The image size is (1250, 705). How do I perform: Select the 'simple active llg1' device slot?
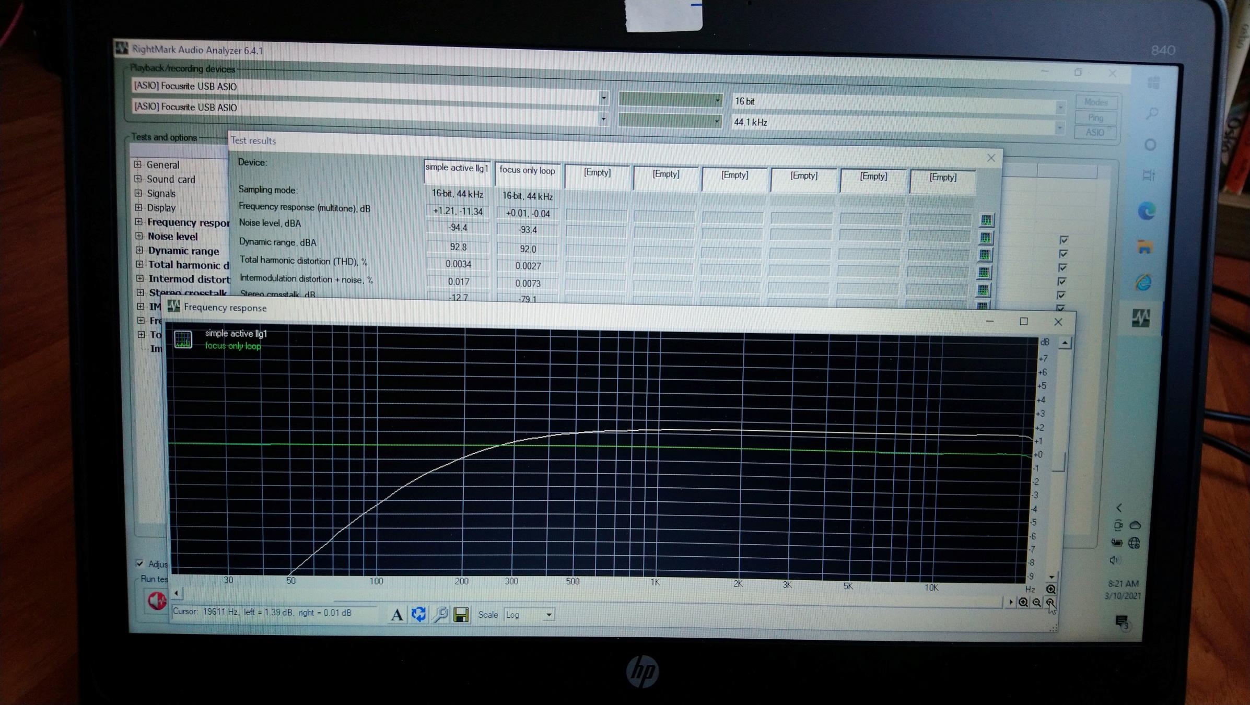pyautogui.click(x=457, y=171)
